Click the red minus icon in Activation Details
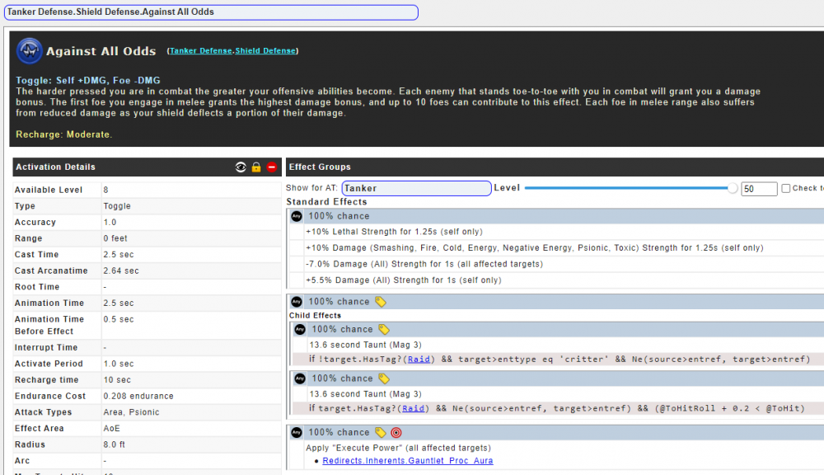The image size is (824, 475). click(x=271, y=167)
